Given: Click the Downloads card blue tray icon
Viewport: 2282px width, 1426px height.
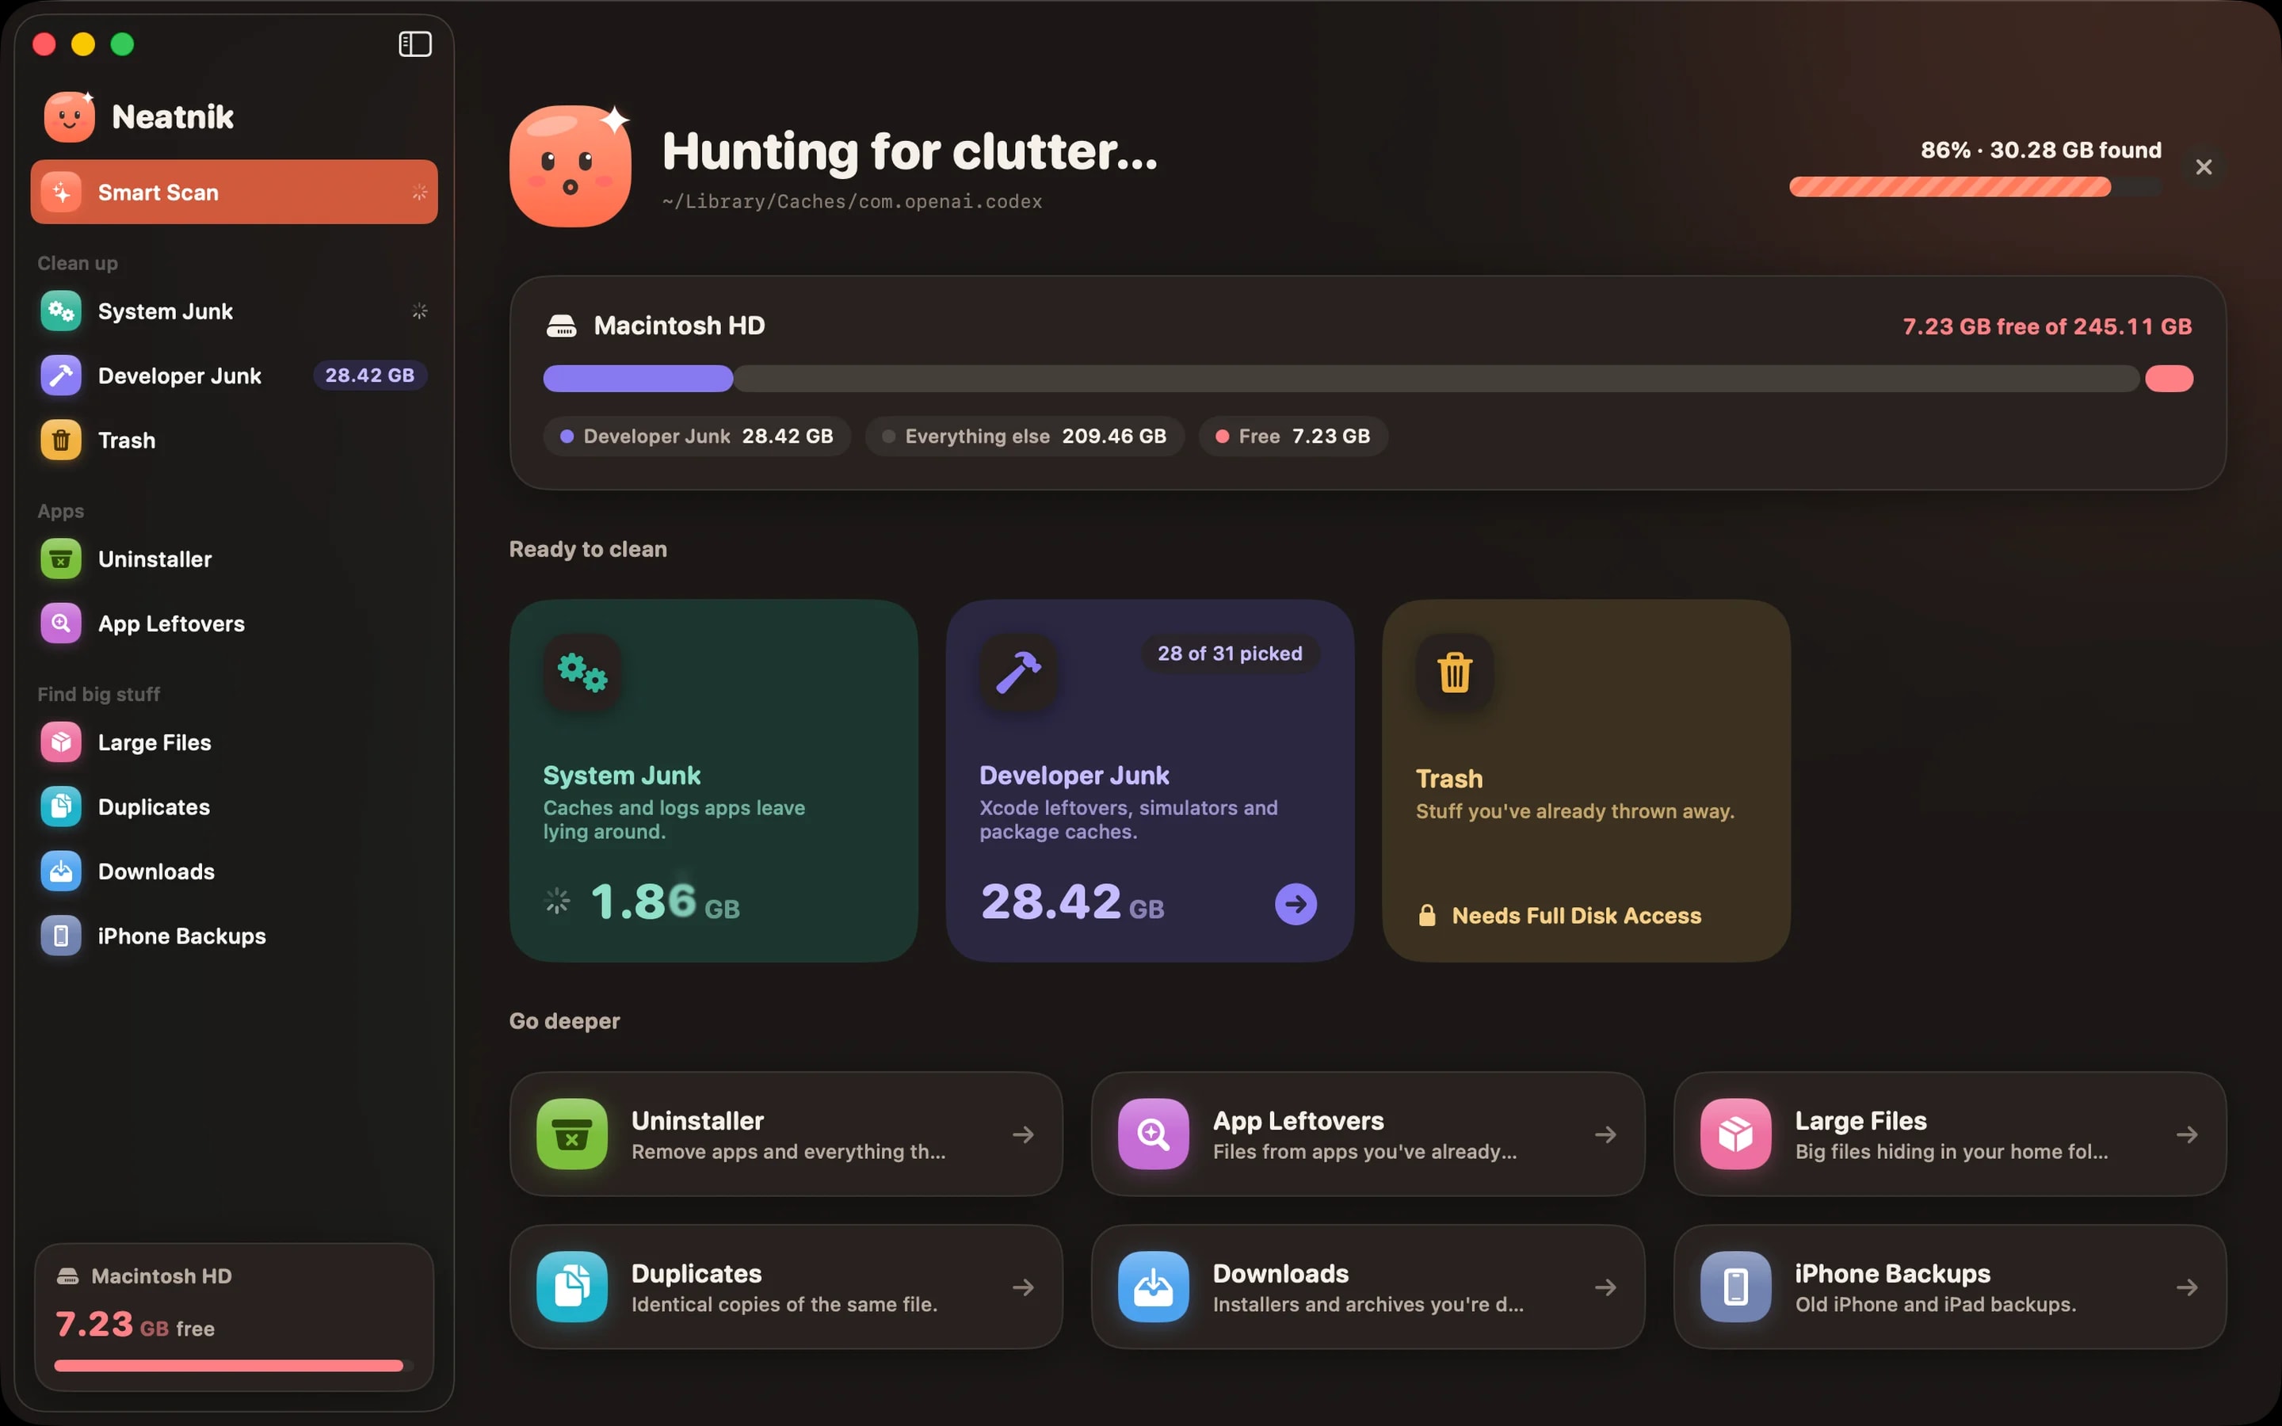Looking at the screenshot, I should 1153,1287.
